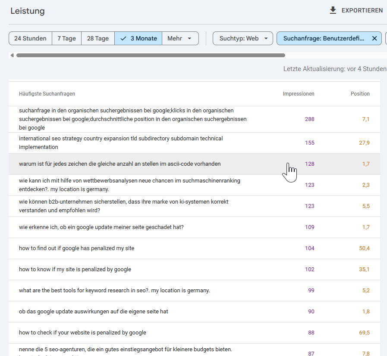
Task: Click the horizontal scrollbar thumb
Action: (x=151, y=56)
